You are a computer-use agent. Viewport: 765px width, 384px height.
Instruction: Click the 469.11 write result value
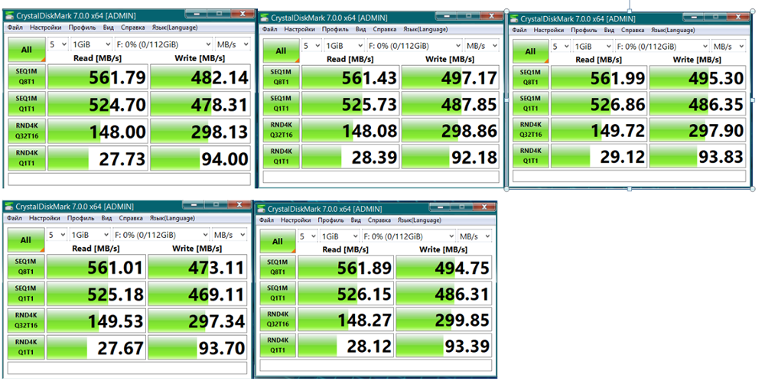216,295
